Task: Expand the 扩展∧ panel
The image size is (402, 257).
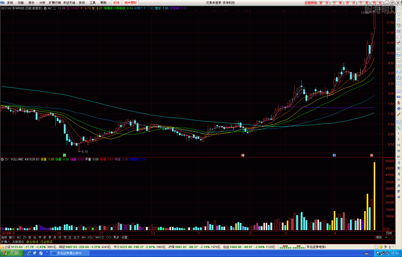Action: [6, 242]
